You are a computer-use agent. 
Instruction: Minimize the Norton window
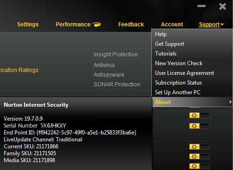click(201, 6)
